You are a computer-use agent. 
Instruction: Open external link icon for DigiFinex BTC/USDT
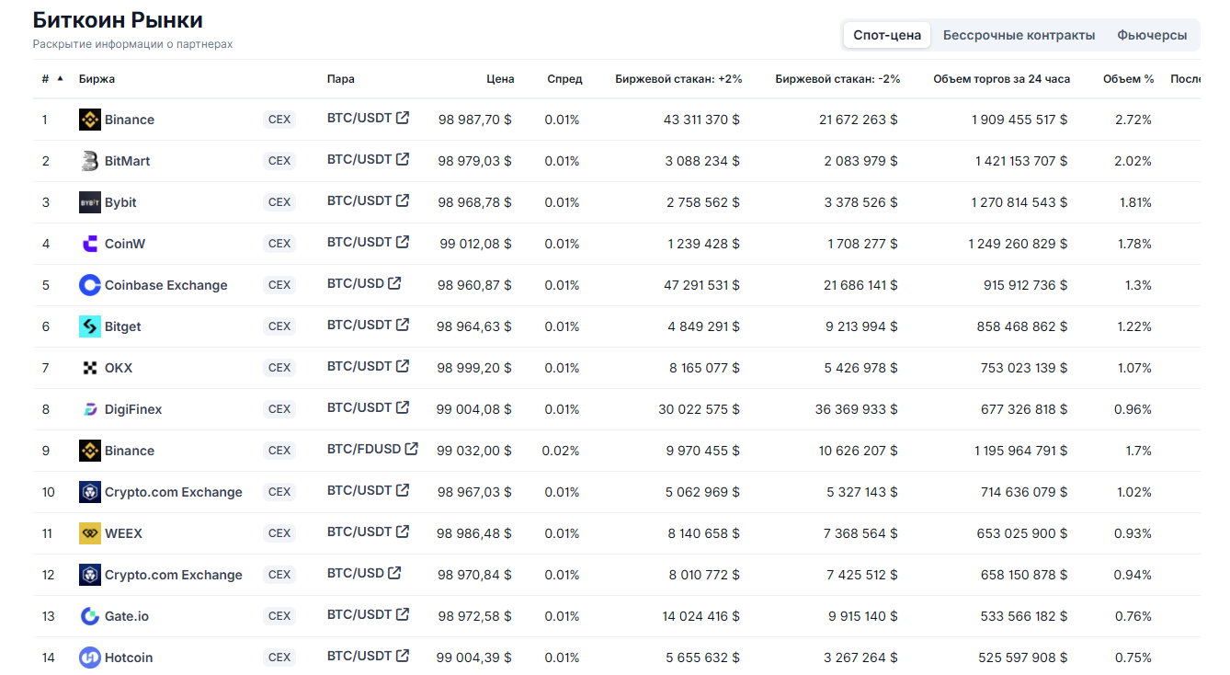pyautogui.click(x=403, y=407)
